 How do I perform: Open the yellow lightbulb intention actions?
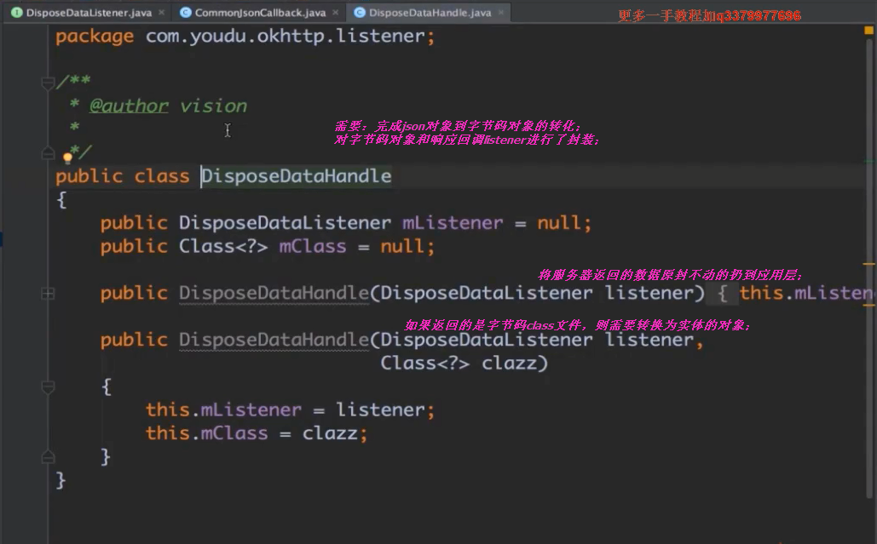67,157
